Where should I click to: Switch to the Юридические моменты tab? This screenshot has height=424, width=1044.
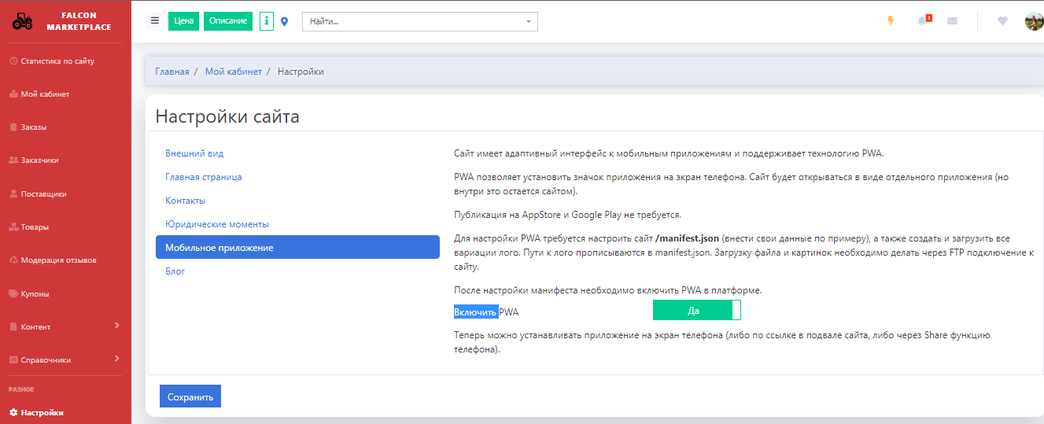click(x=216, y=224)
